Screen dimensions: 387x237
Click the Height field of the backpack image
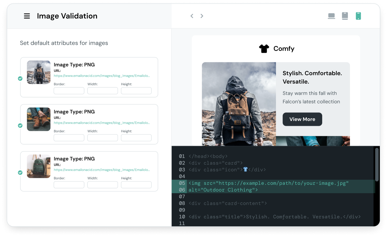point(136,185)
